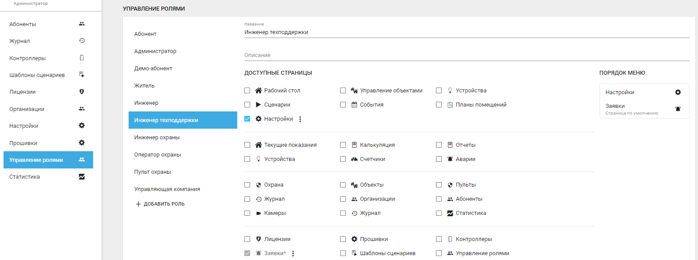Click the history icon beside Журнал in sidebar
Image resolution: width=698 pixels, height=260 pixels.
click(x=82, y=41)
